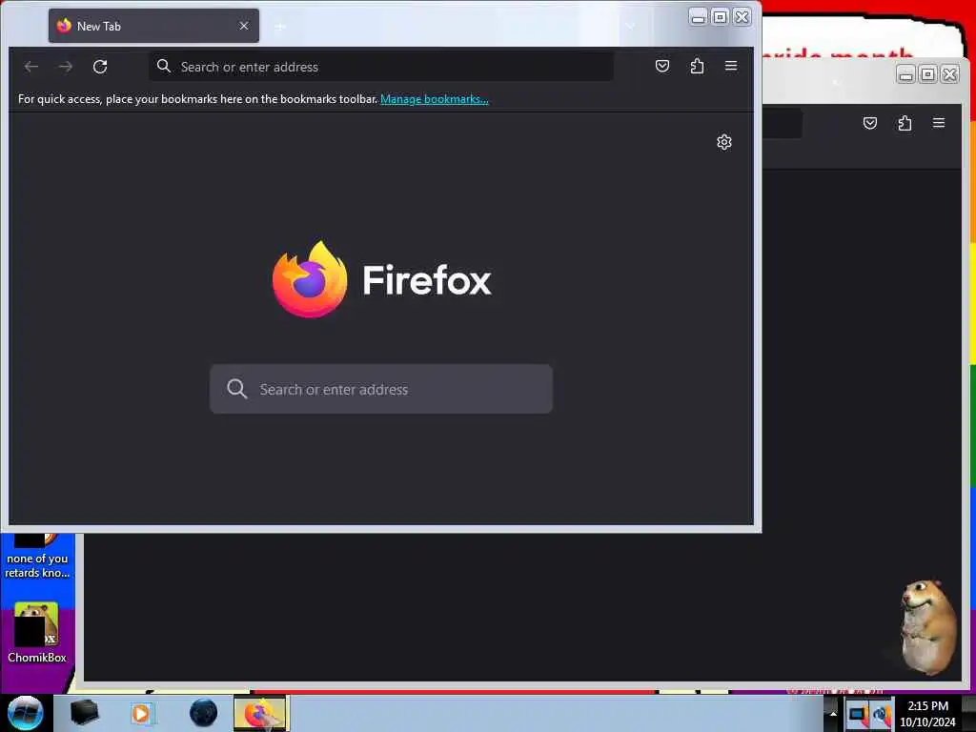976x732 pixels.
Task: Select the New Tab tab
Action: [x=153, y=26]
